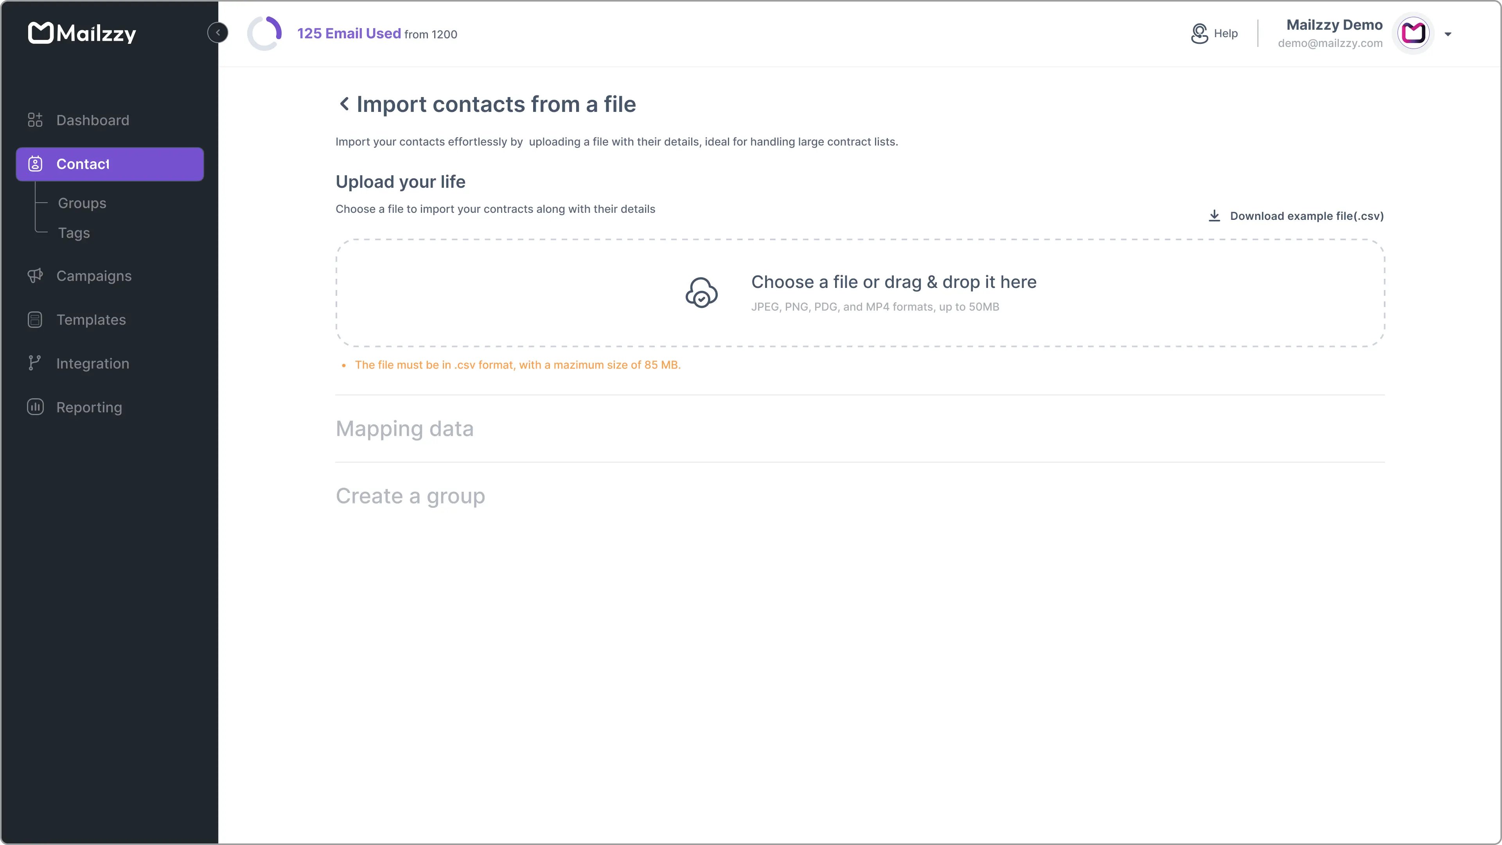1502x845 pixels.
Task: Click the back arrow before Import contacts title
Action: pos(344,104)
